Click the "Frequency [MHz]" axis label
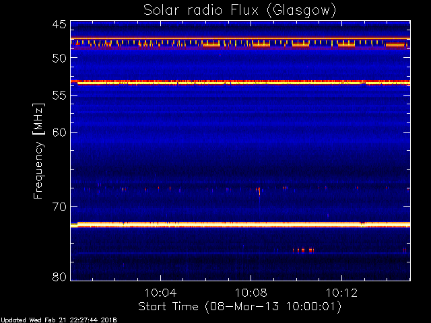 (x=38, y=151)
